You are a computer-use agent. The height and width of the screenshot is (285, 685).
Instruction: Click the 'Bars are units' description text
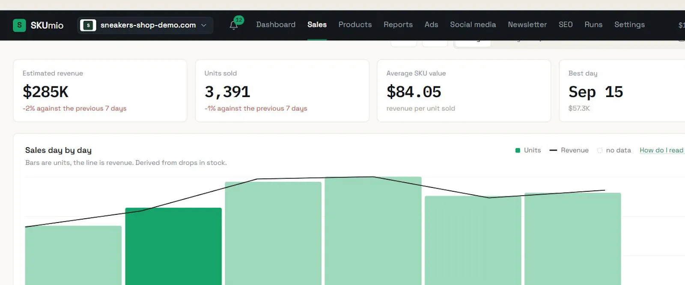(126, 163)
